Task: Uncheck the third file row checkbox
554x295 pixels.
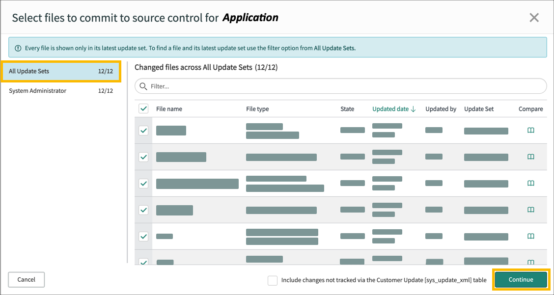Action: coord(143,183)
